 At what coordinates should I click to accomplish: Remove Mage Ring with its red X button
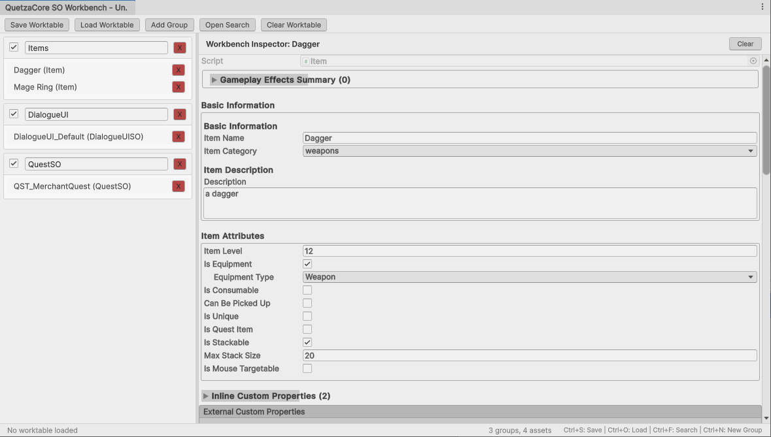[178, 87]
